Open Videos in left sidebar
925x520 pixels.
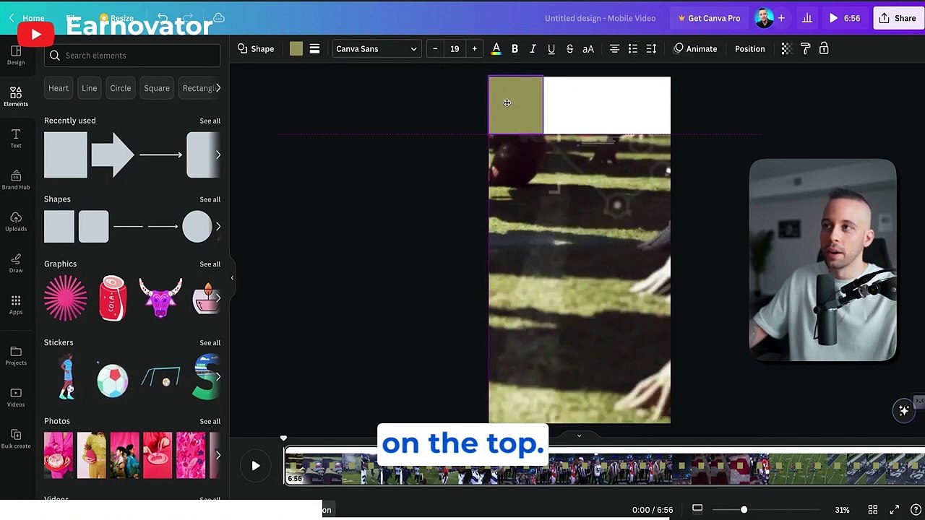(x=16, y=396)
